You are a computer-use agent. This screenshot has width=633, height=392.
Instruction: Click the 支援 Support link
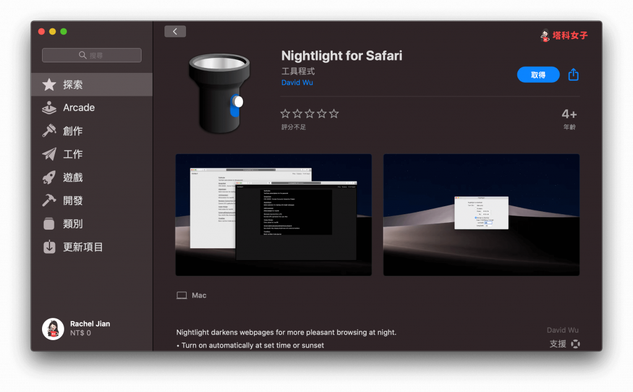point(558,344)
